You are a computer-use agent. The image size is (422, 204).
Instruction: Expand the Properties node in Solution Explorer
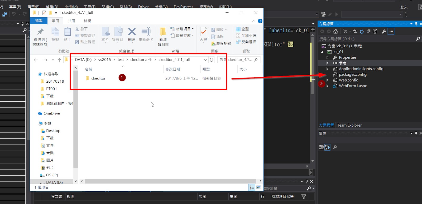pyautogui.click(x=327, y=57)
